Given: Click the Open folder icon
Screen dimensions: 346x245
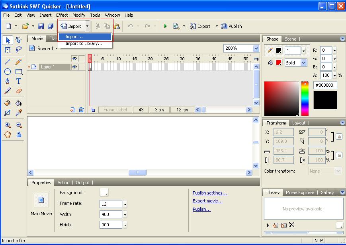Looking at the screenshot, I should tap(25, 26).
